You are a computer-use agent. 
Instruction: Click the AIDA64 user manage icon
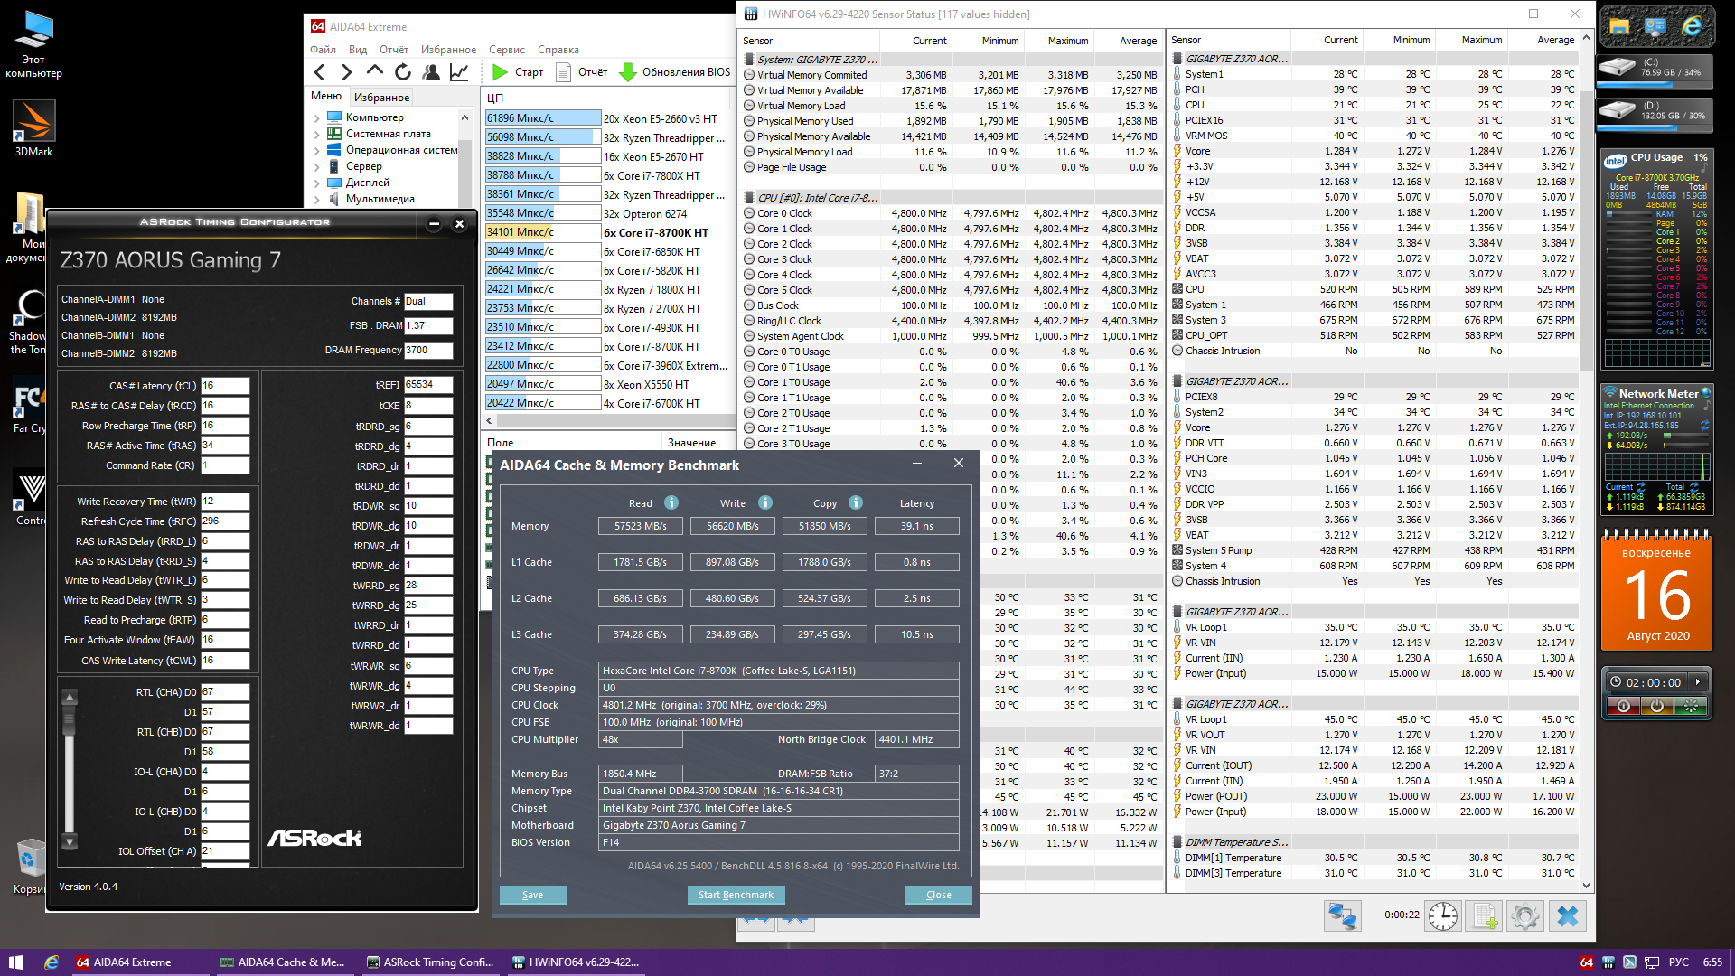click(x=431, y=72)
